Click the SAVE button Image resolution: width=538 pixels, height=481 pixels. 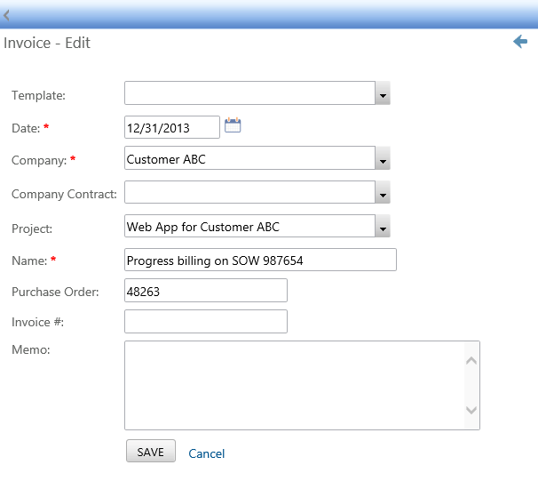click(151, 451)
